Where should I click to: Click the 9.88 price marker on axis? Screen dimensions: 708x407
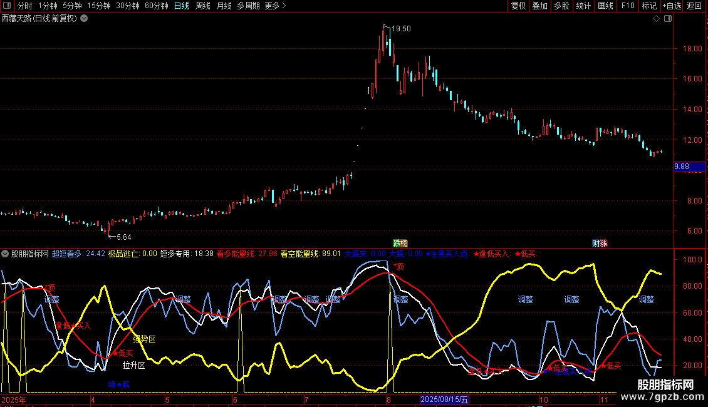[x=689, y=167]
